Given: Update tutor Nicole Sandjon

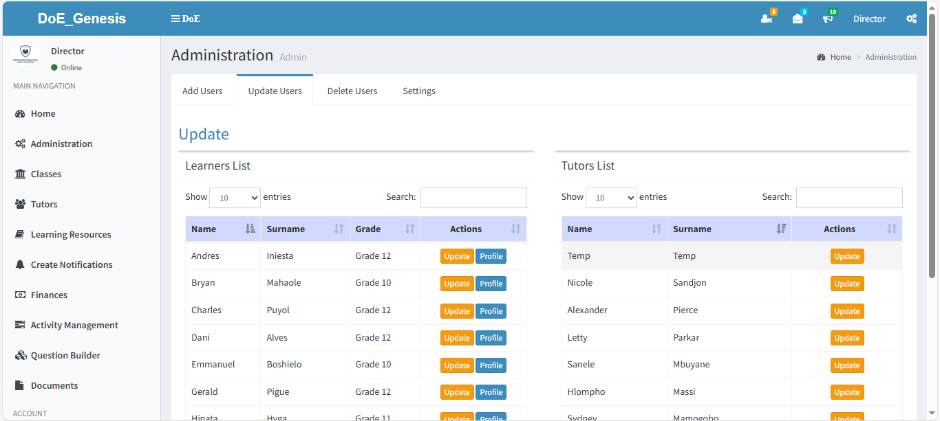Looking at the screenshot, I should point(847,283).
